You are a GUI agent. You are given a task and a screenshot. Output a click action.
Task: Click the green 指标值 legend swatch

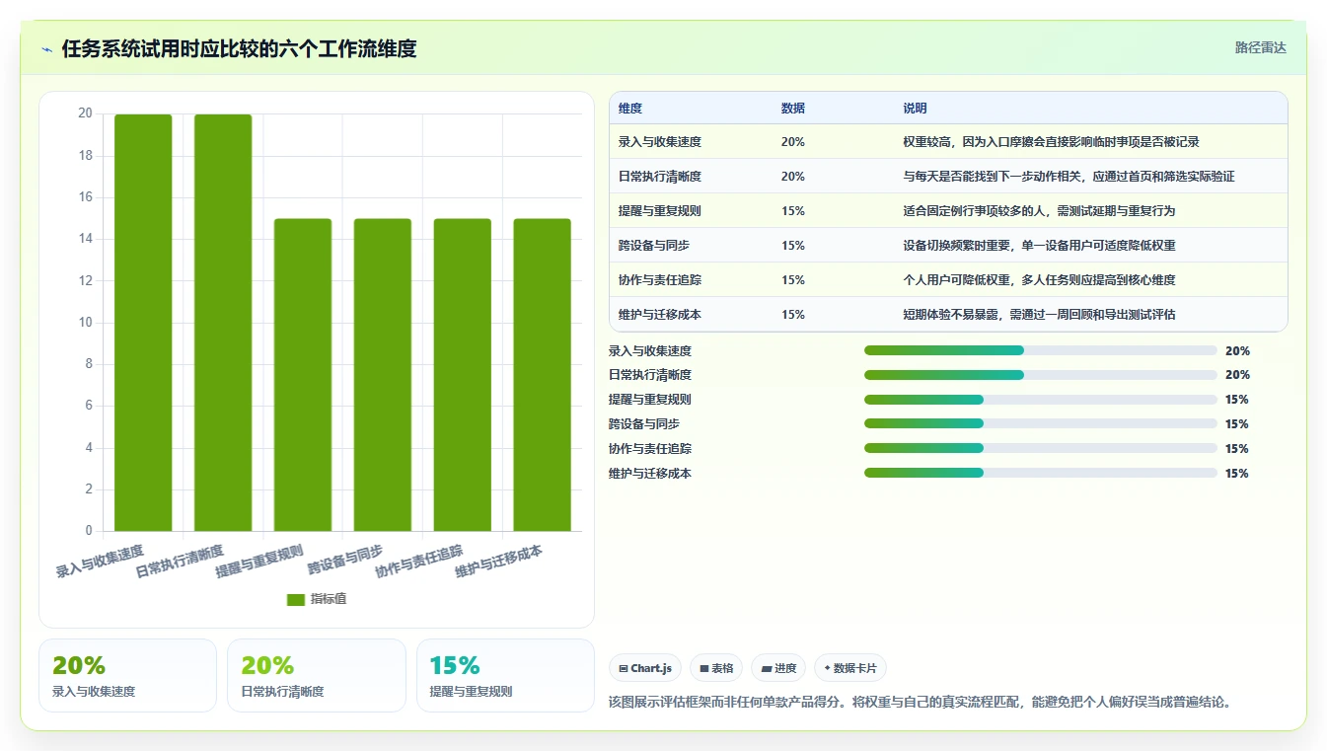click(x=296, y=599)
